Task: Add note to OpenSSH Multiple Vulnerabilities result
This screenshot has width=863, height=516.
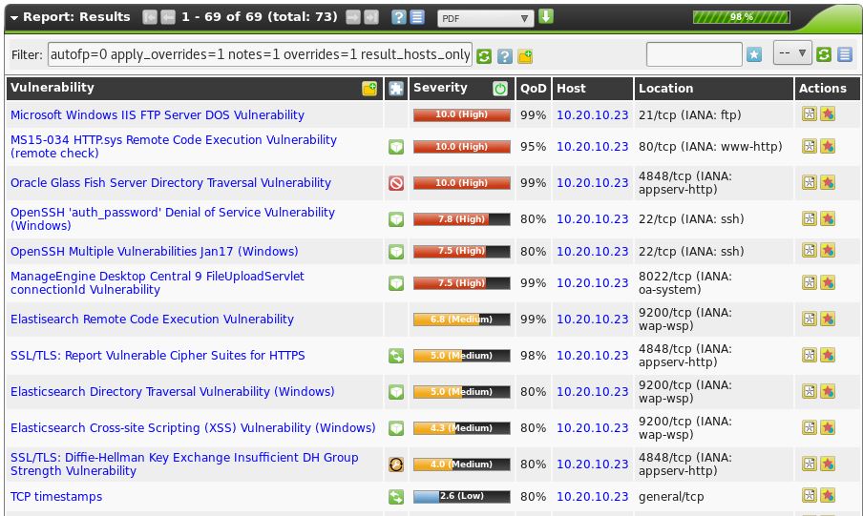Action: (810, 250)
